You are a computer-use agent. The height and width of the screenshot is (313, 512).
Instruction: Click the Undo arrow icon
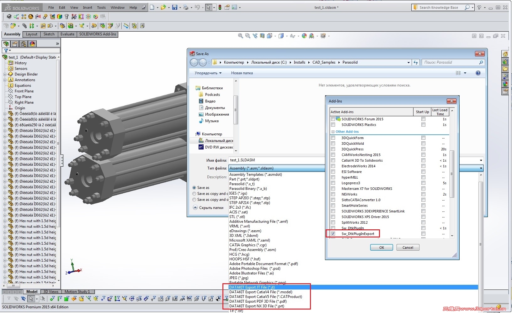197,7
